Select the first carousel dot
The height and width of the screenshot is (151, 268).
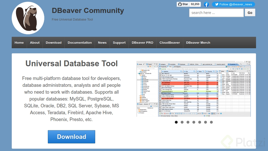tap(176, 122)
